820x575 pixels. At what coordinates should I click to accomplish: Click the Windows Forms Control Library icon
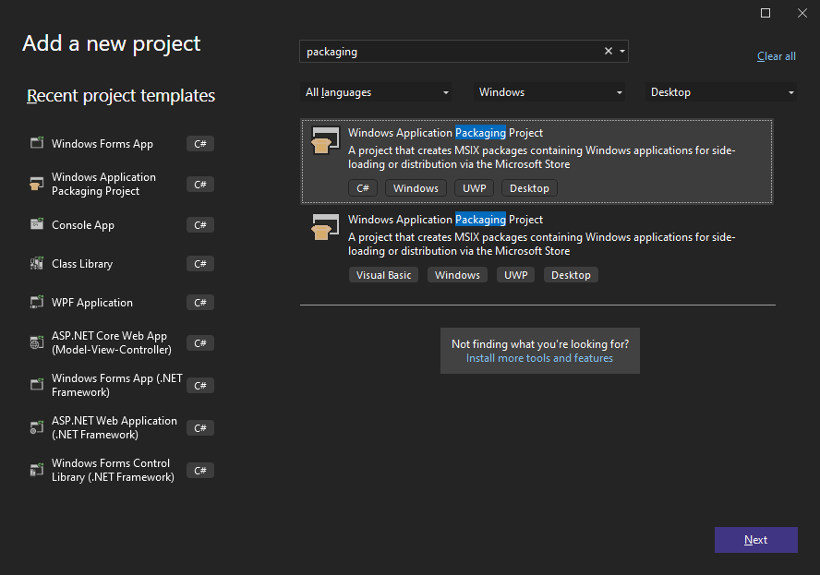click(x=37, y=470)
